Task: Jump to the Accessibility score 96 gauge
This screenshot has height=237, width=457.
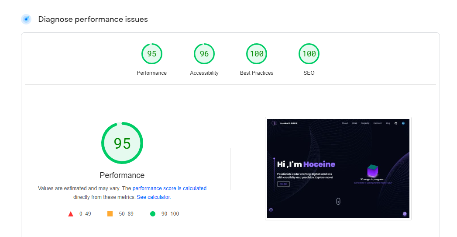Action: (204, 54)
